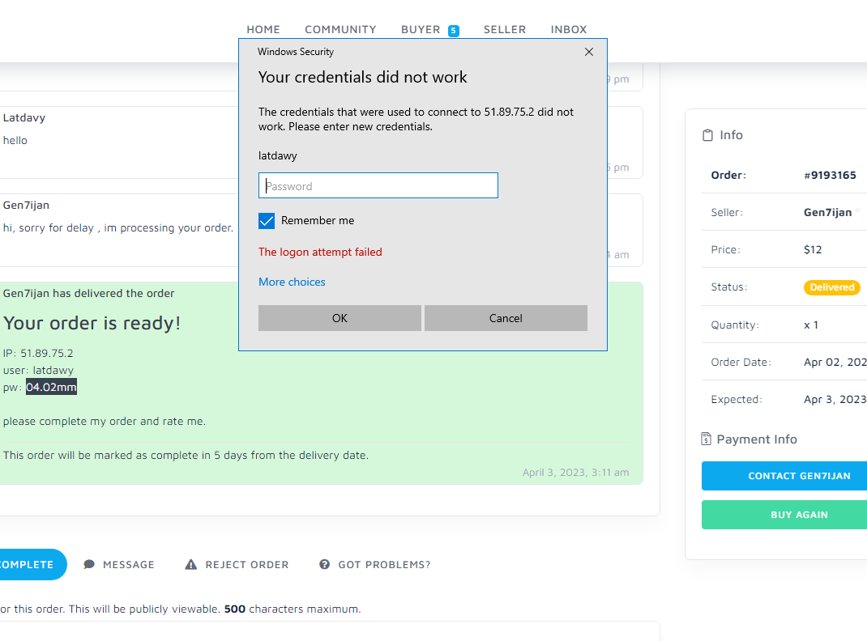Click the hello message text
Viewport: 867px width, 641px height.
[15, 141]
